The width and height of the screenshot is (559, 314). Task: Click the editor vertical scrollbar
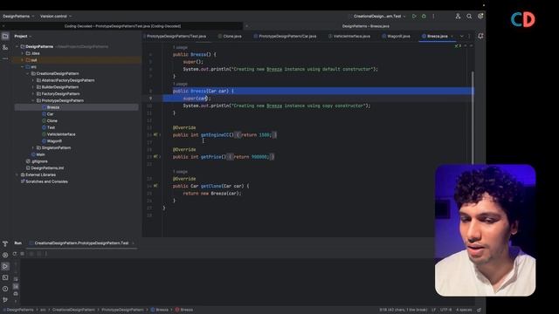pos(473,118)
